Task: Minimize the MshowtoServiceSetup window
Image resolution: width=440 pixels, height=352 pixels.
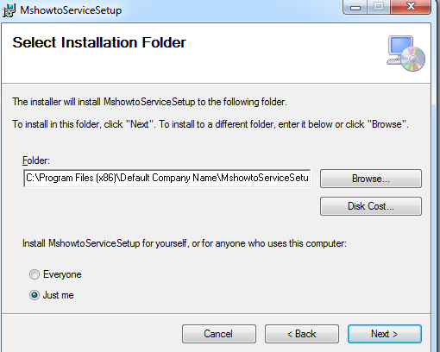Action: [x=355, y=7]
